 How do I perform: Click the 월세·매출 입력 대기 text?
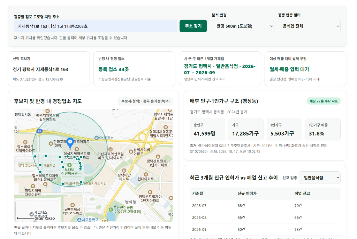289,69
